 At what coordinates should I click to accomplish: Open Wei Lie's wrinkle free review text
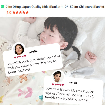point(69,94)
